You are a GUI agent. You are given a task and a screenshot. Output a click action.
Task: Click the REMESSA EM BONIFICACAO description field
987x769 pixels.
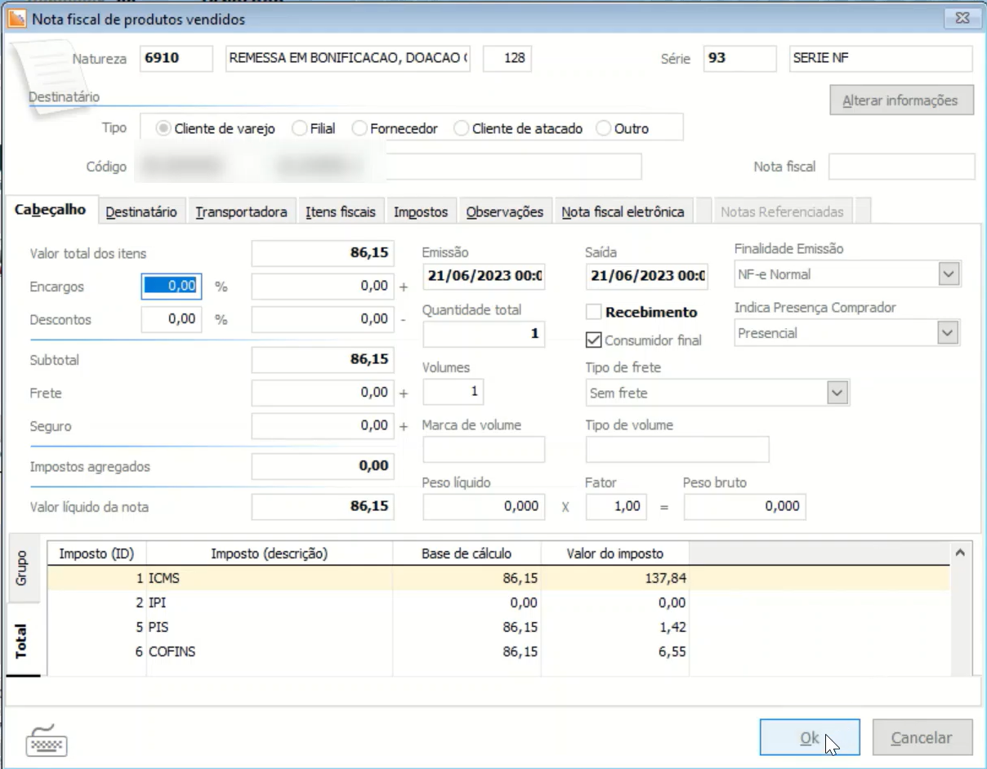[348, 59]
